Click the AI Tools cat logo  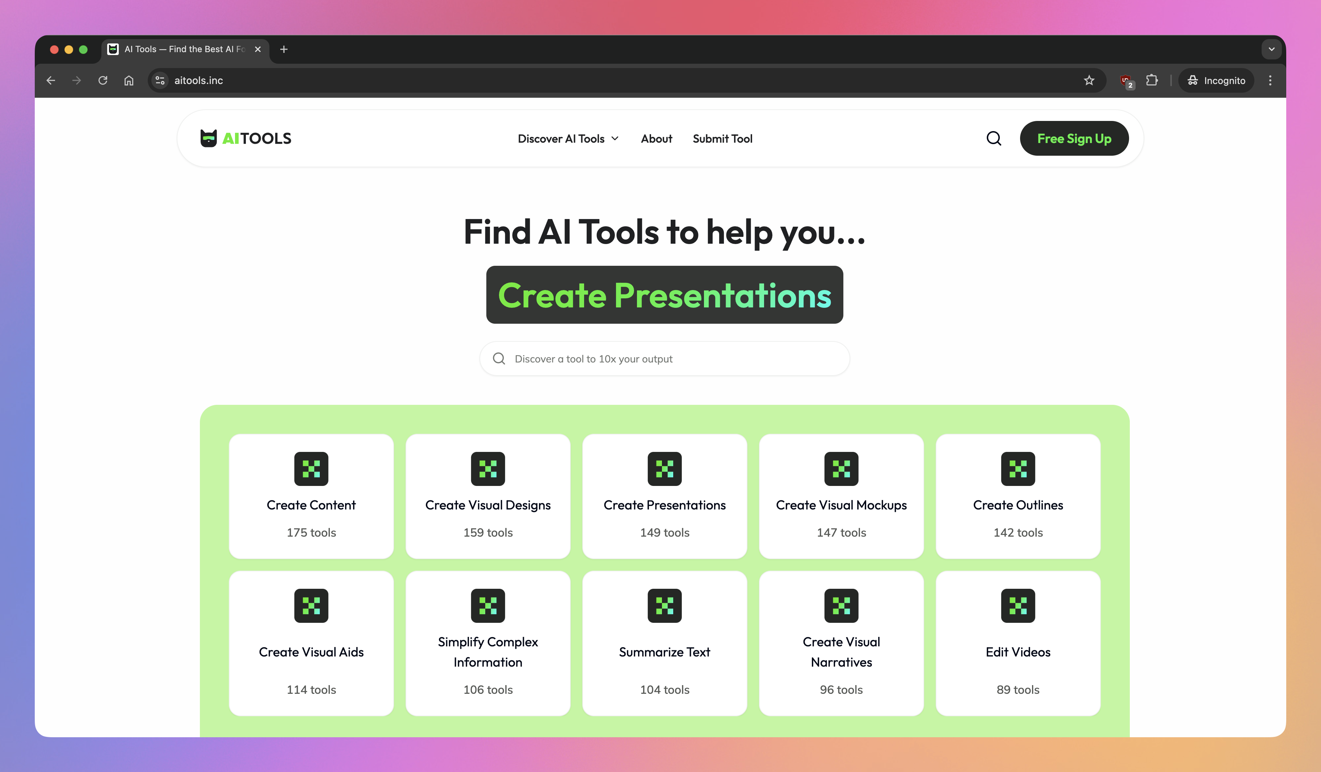point(209,138)
